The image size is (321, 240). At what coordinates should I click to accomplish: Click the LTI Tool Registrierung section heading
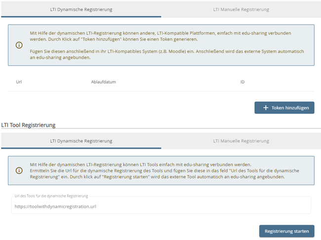tap(29, 125)
